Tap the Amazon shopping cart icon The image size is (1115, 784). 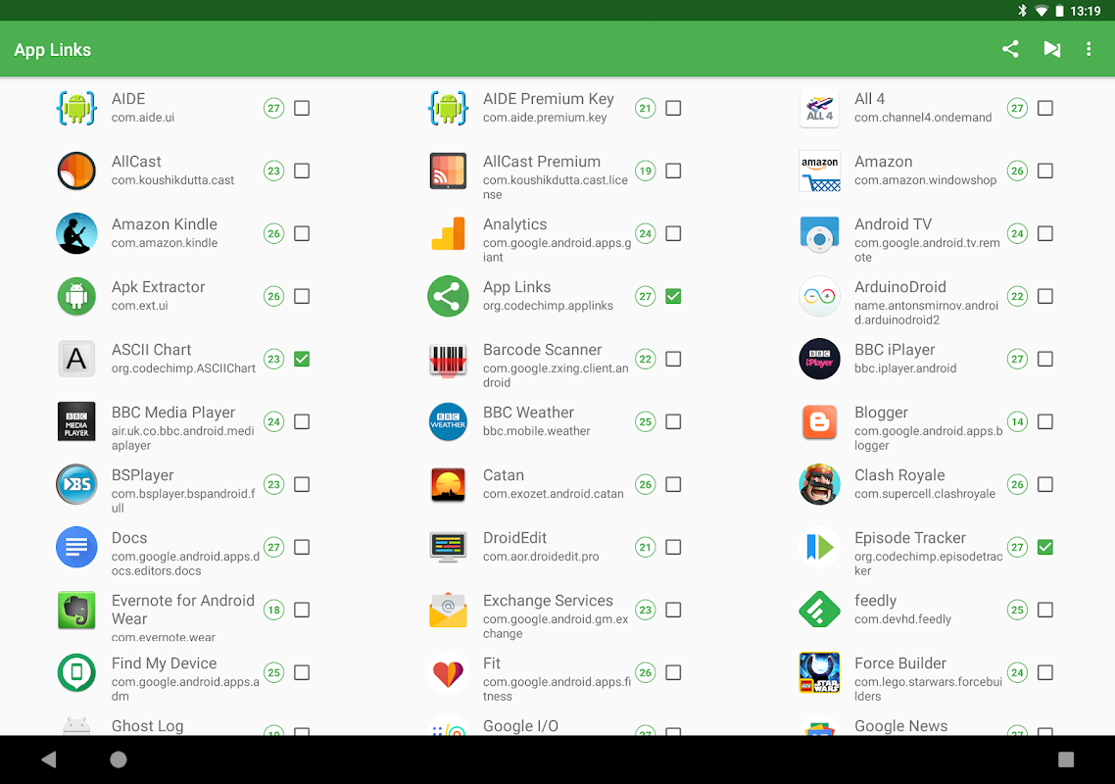pos(820,171)
